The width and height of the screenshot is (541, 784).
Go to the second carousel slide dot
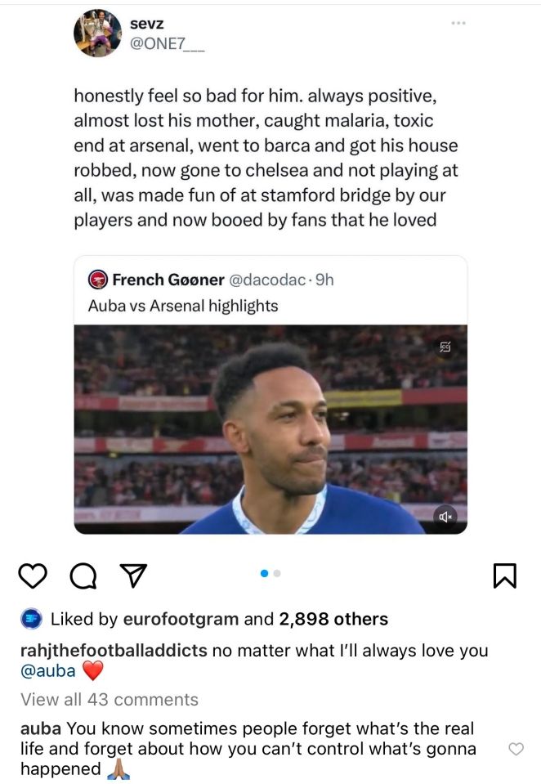(277, 574)
